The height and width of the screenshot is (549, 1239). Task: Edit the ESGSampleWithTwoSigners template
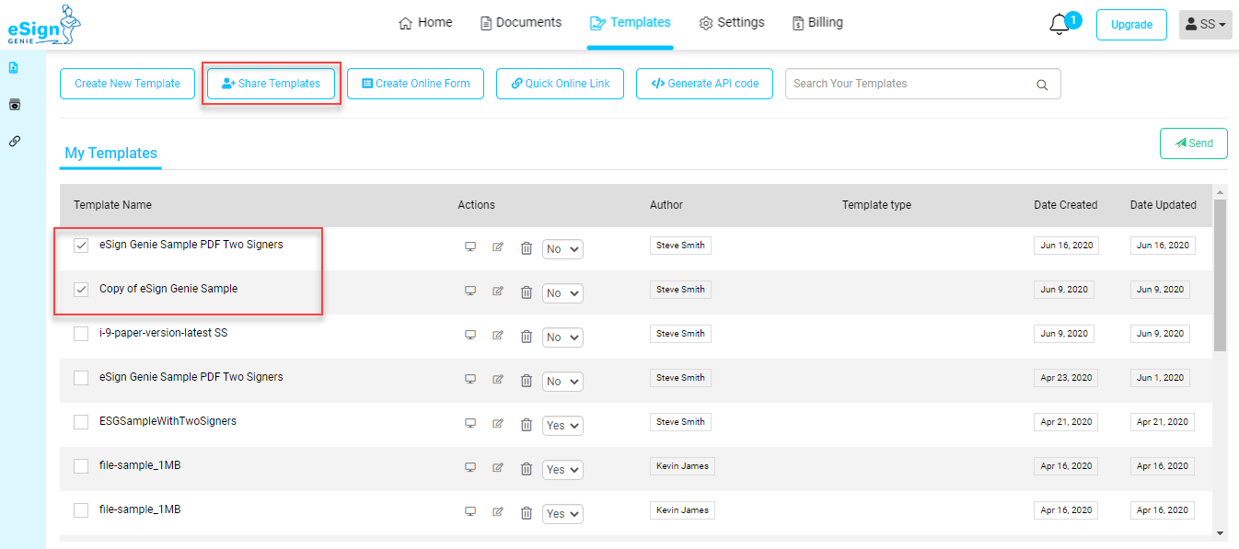point(498,423)
